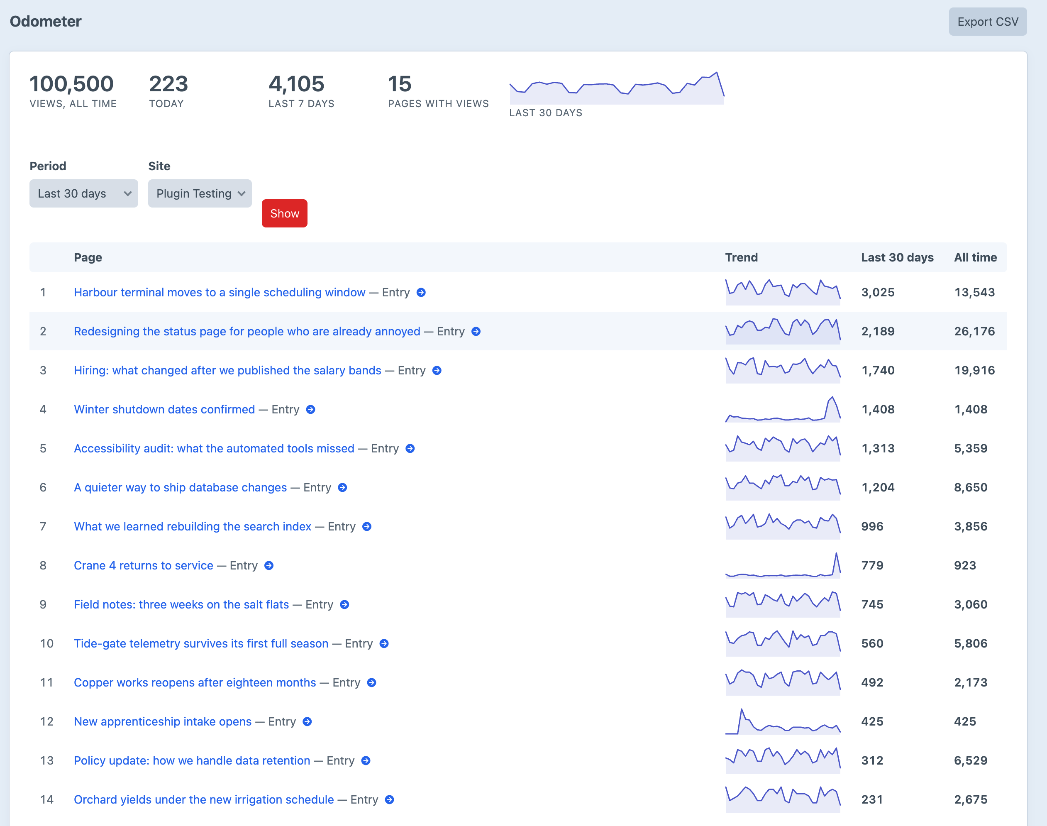Click arrow icon after Winter shutdown dates confirmed
This screenshot has height=826, width=1047.
[311, 410]
